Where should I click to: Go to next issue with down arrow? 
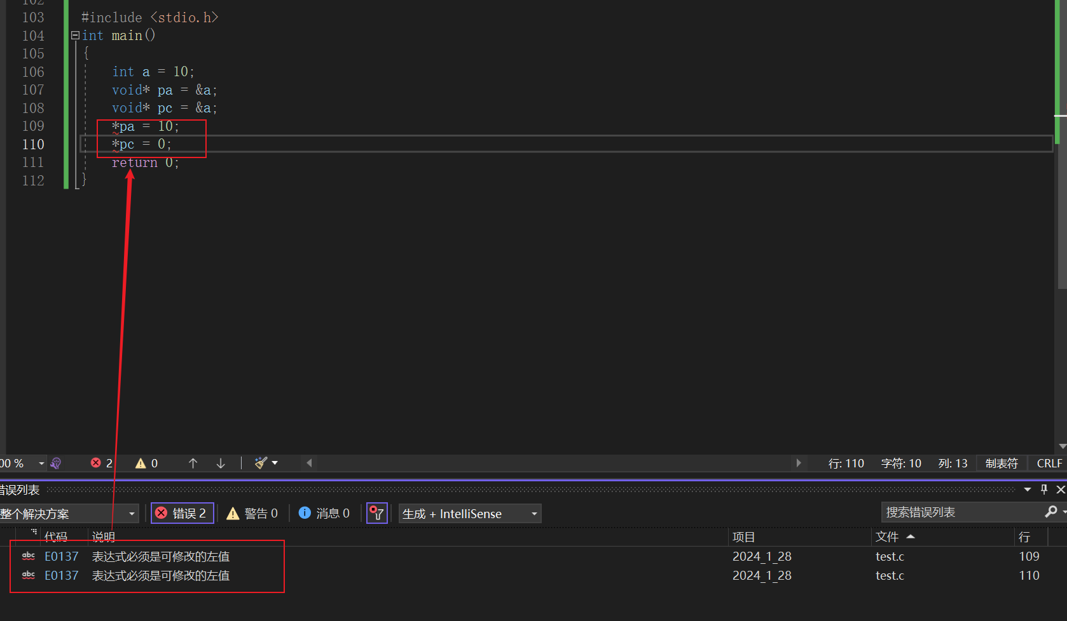tap(221, 464)
